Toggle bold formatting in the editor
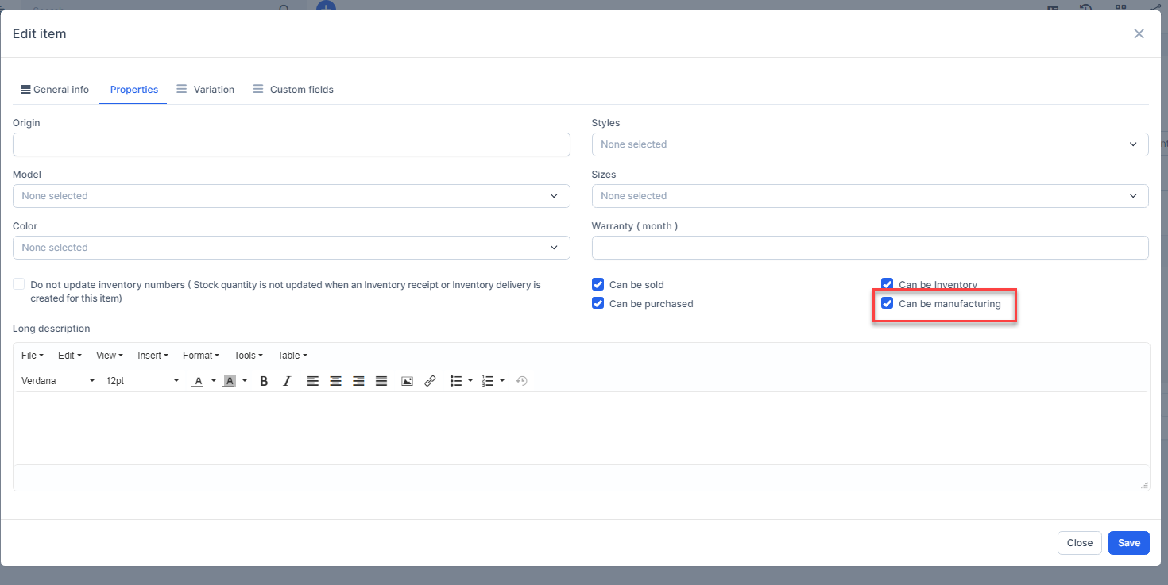Screen dimensions: 1168x585 (264, 381)
